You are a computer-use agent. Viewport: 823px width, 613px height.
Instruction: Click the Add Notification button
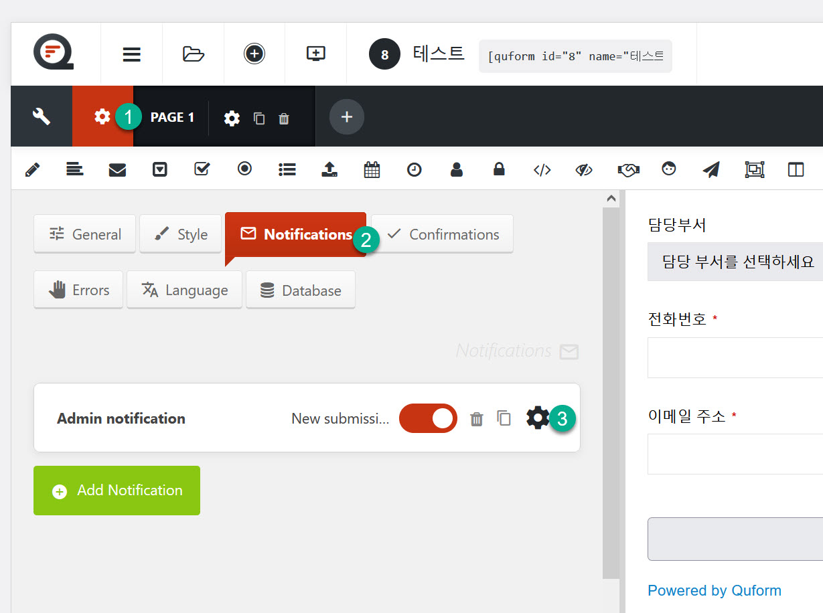pos(117,490)
